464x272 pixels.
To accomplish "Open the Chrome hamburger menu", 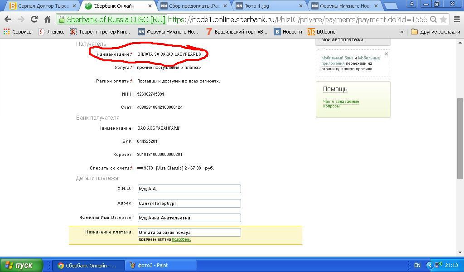I will [457, 19].
